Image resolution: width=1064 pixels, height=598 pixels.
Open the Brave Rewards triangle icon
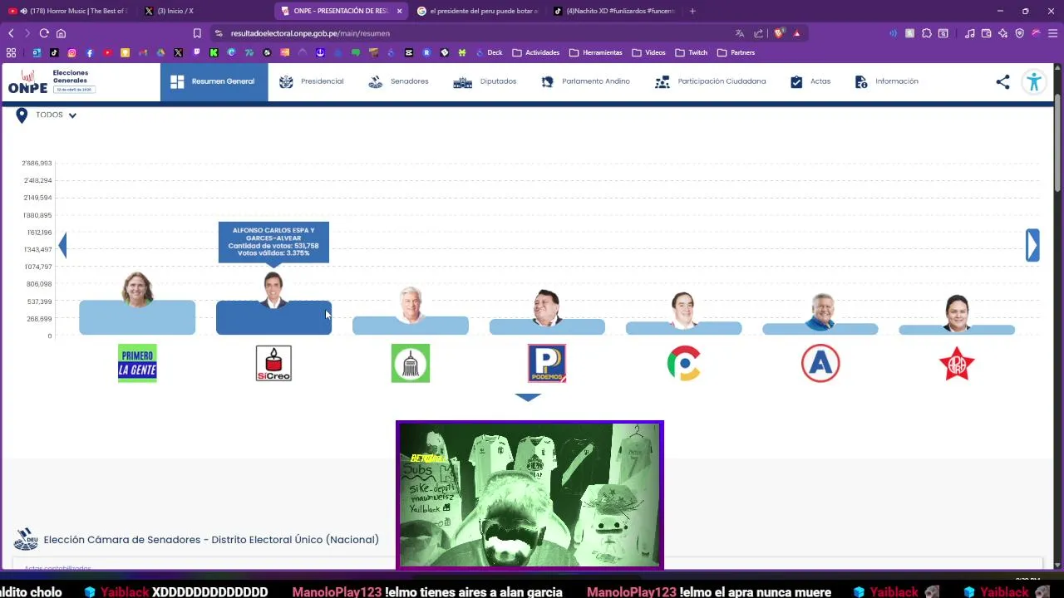tap(796, 33)
